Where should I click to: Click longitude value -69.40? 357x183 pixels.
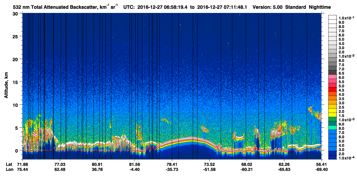click(x=321, y=169)
